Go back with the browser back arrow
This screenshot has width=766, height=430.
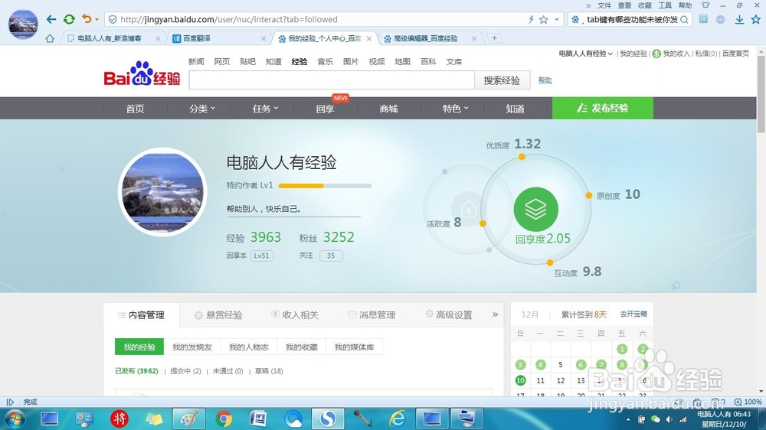pyautogui.click(x=51, y=20)
